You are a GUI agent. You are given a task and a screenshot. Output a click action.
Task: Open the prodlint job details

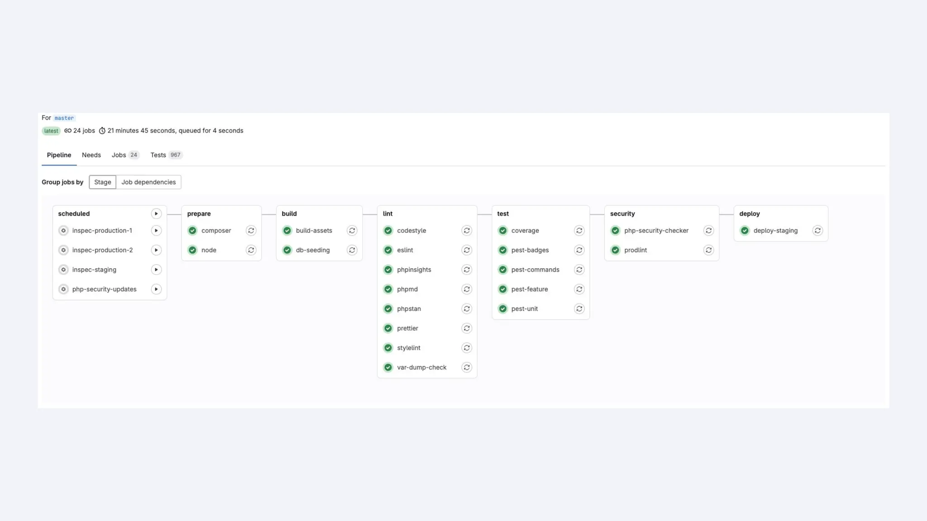pos(635,250)
